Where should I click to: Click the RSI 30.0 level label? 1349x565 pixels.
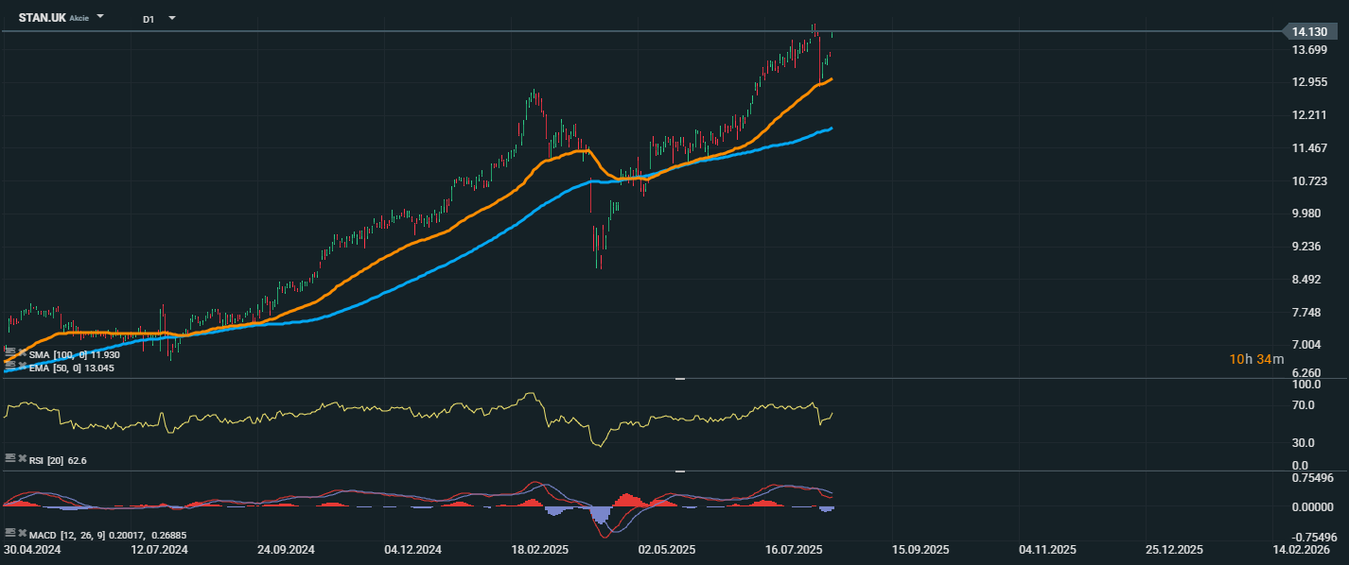click(1305, 442)
